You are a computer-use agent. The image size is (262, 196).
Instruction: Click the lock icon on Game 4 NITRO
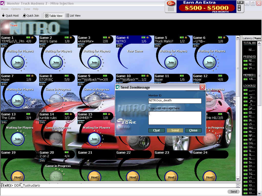click(x=147, y=37)
